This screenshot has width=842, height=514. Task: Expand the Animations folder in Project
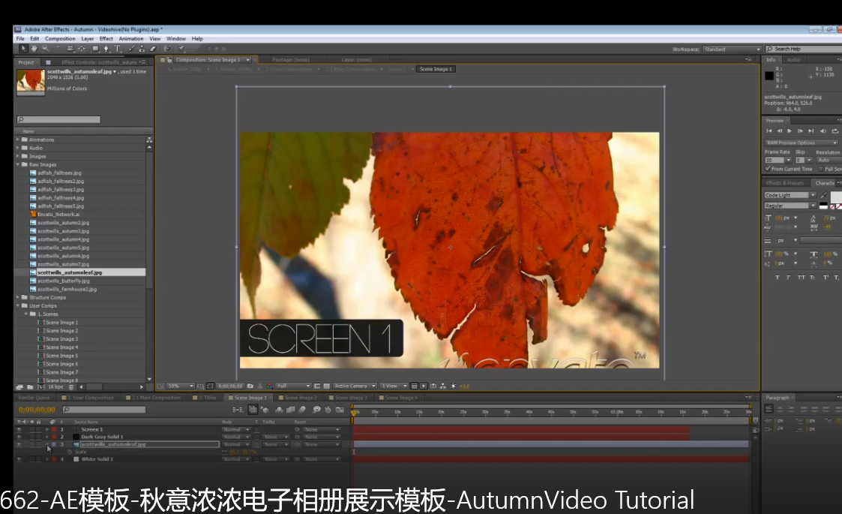point(18,140)
